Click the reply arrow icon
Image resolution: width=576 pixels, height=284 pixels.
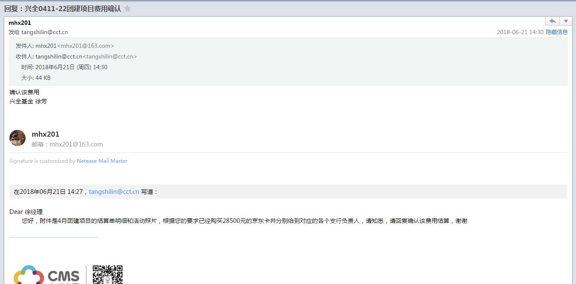[553, 21]
